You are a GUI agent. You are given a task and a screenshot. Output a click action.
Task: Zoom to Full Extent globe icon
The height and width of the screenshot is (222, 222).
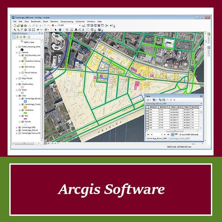point(25,30)
